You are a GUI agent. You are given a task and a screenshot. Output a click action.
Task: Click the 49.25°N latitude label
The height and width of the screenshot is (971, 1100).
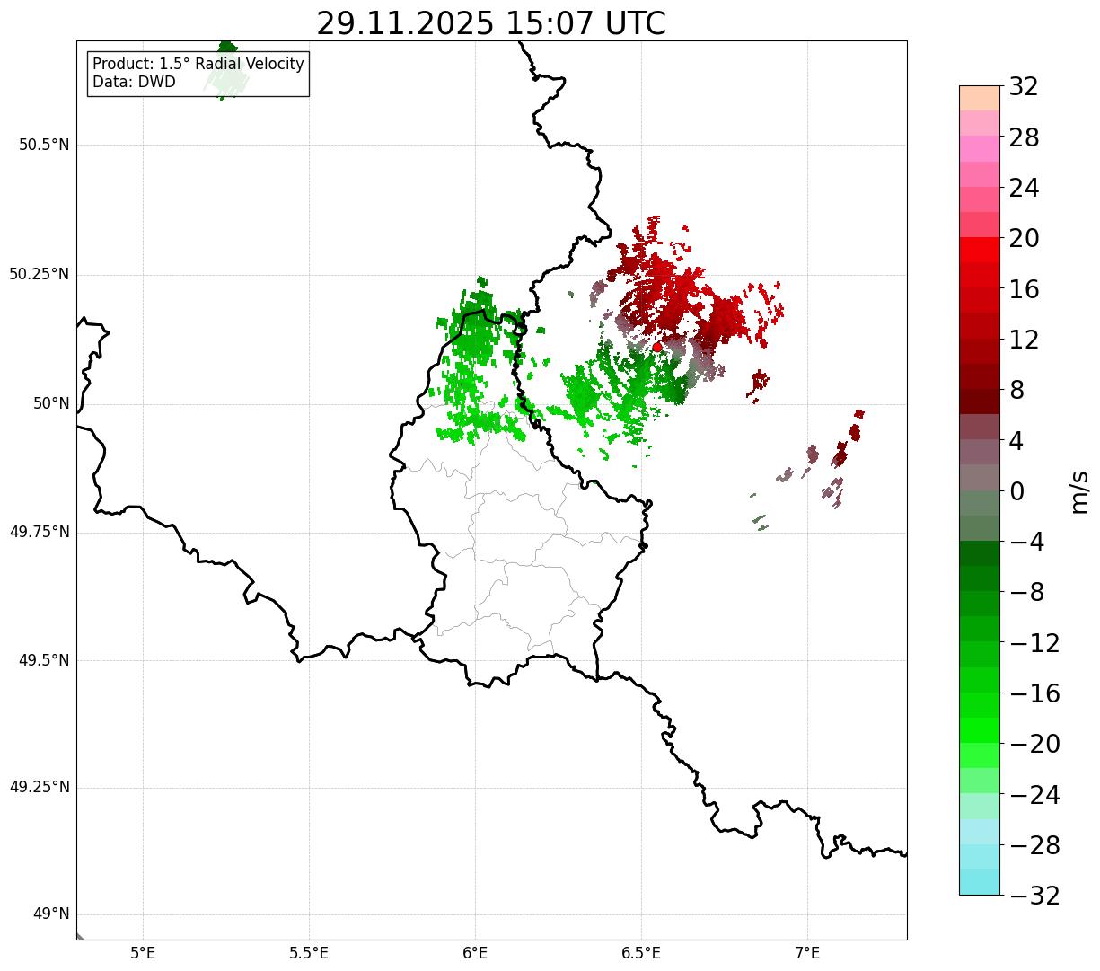40,787
